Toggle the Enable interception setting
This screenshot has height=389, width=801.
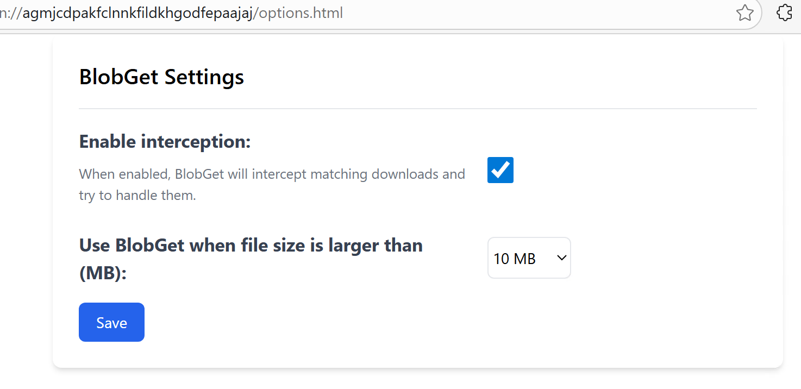click(x=500, y=170)
